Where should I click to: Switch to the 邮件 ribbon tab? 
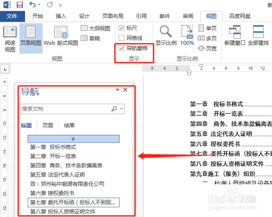165,16
